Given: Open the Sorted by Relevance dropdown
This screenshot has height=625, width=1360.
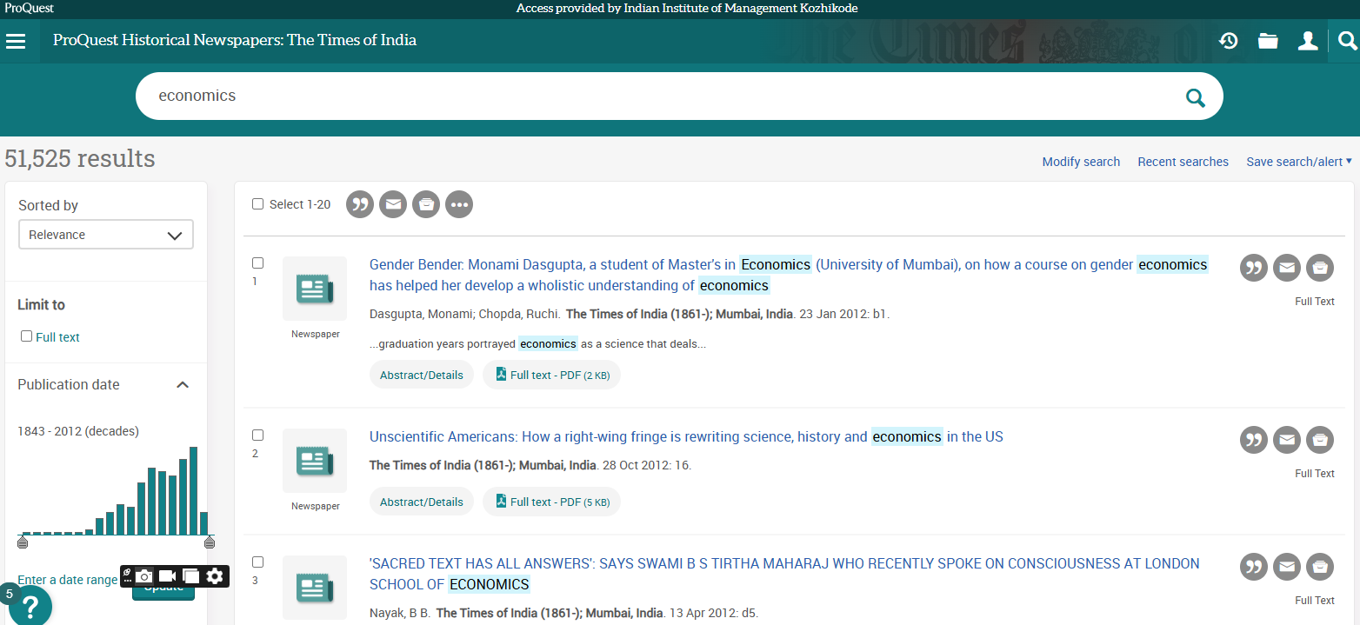Looking at the screenshot, I should 105,235.
